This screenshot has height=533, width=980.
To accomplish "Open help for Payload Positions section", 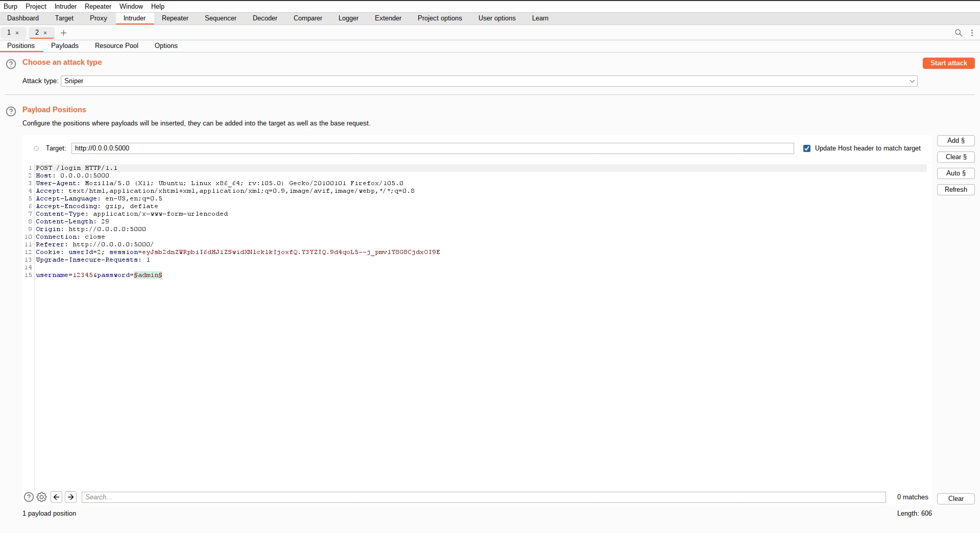I will (x=11, y=111).
